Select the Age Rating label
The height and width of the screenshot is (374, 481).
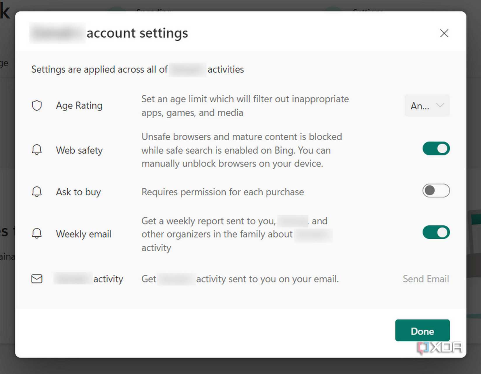click(79, 106)
